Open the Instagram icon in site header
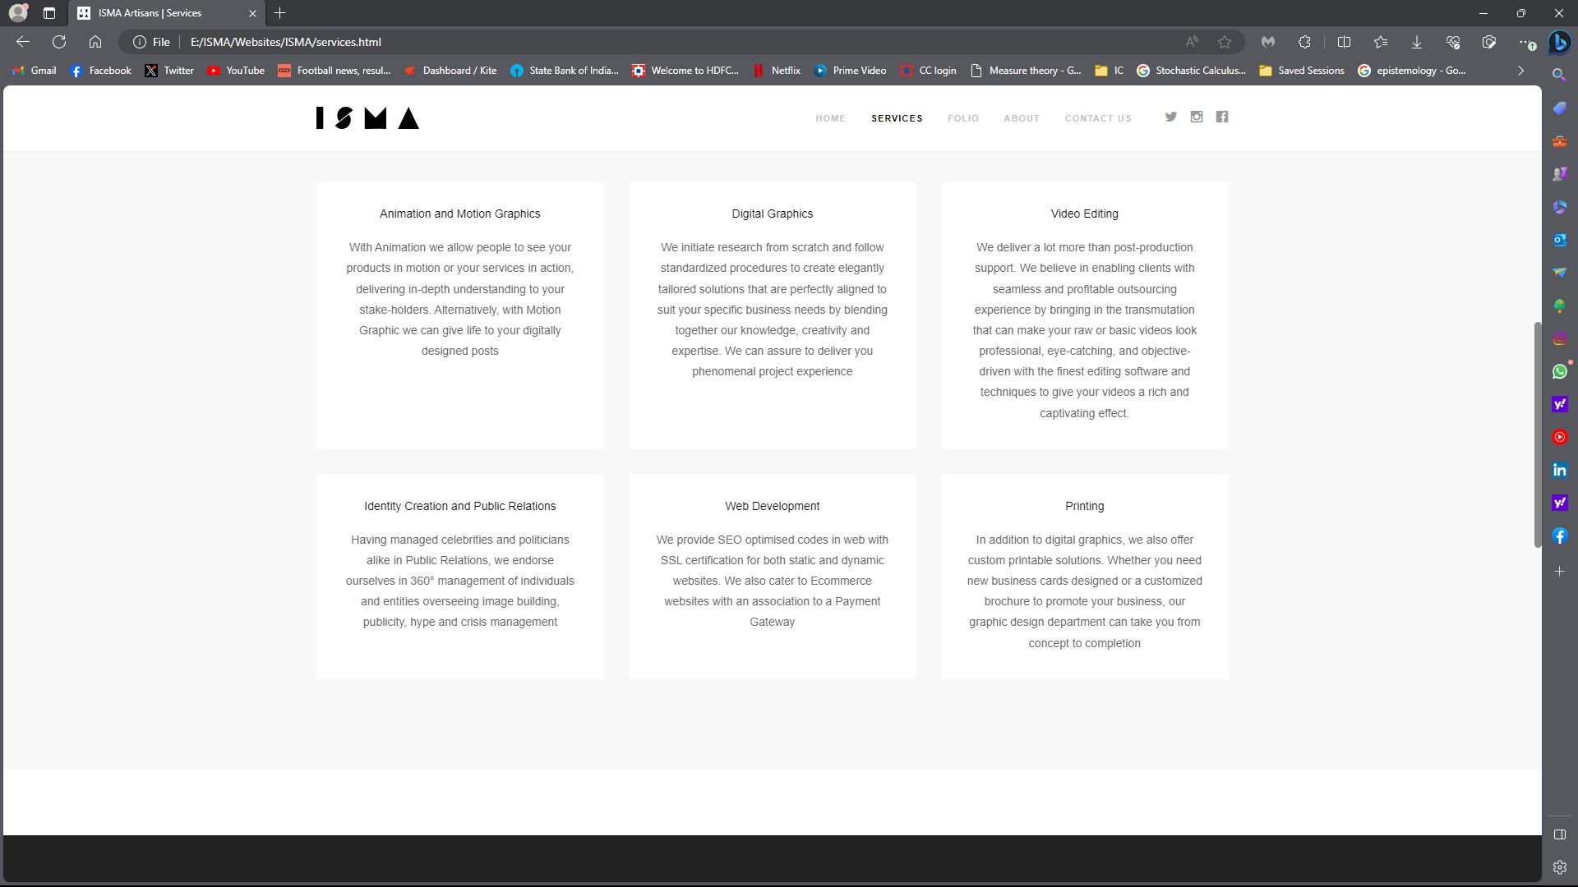Screen dimensions: 1578x887 (1197, 117)
